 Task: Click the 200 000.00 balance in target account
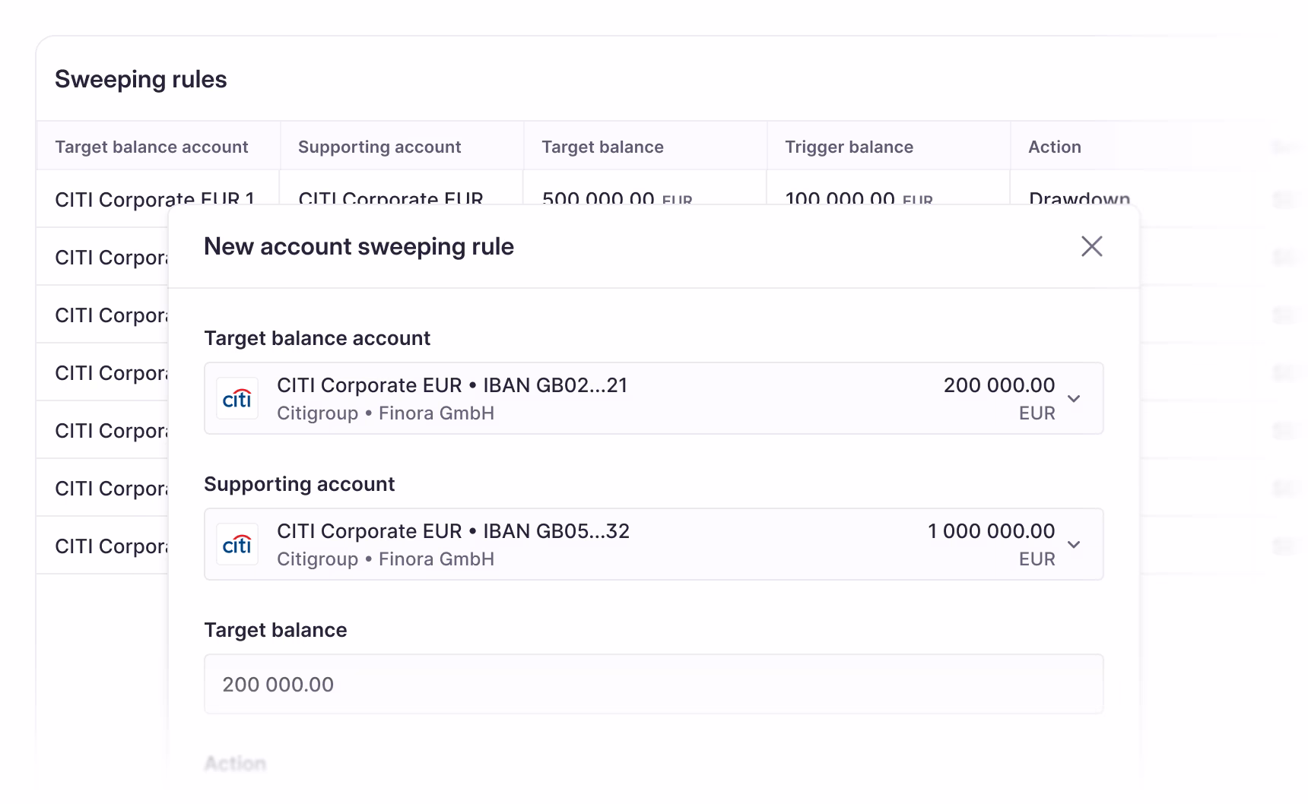[999, 385]
